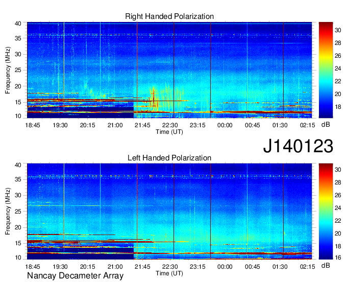Click the 18:45 time tick on lower plot
The width and height of the screenshot is (347, 282).
33,267
